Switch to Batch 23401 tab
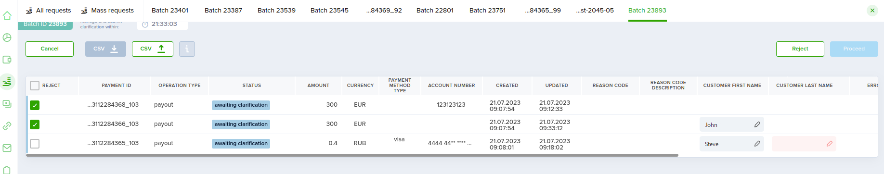Image resolution: width=884 pixels, height=174 pixels. (170, 10)
